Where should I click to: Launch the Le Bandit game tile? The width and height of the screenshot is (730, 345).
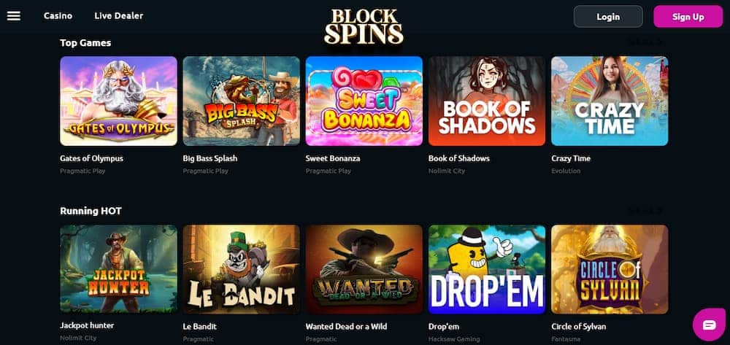tap(242, 269)
